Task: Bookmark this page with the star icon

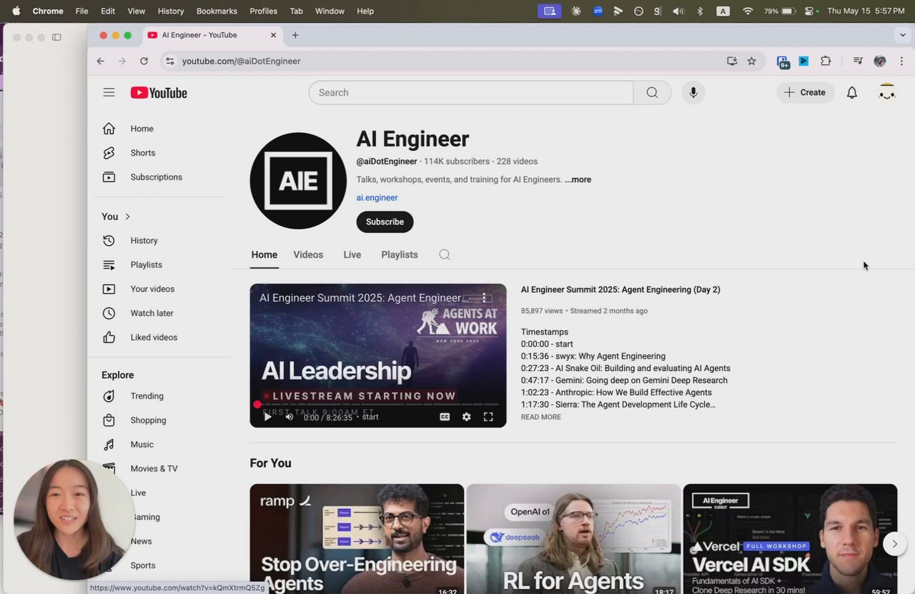Action: (x=751, y=61)
